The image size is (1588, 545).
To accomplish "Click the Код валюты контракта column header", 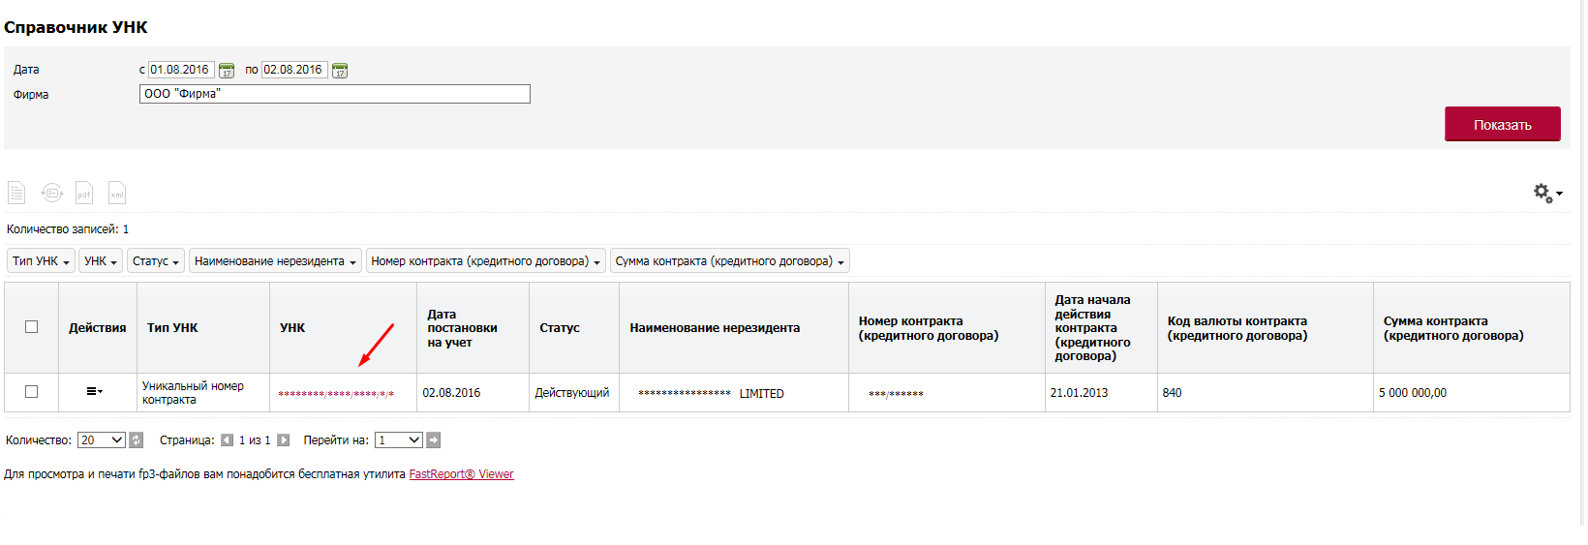I will [x=1265, y=328].
